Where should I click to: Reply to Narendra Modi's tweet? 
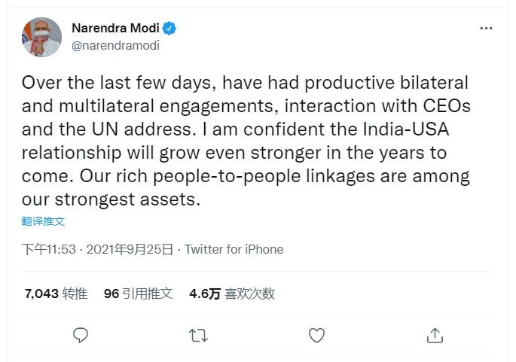coord(81,335)
